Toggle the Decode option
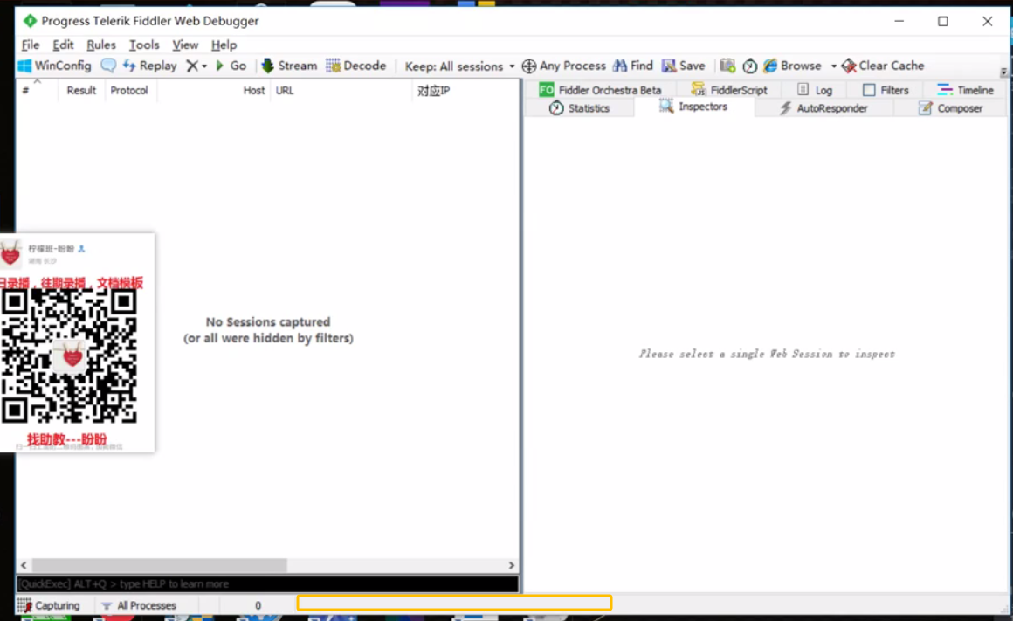Screen dimensions: 1013x621 (x=356, y=66)
